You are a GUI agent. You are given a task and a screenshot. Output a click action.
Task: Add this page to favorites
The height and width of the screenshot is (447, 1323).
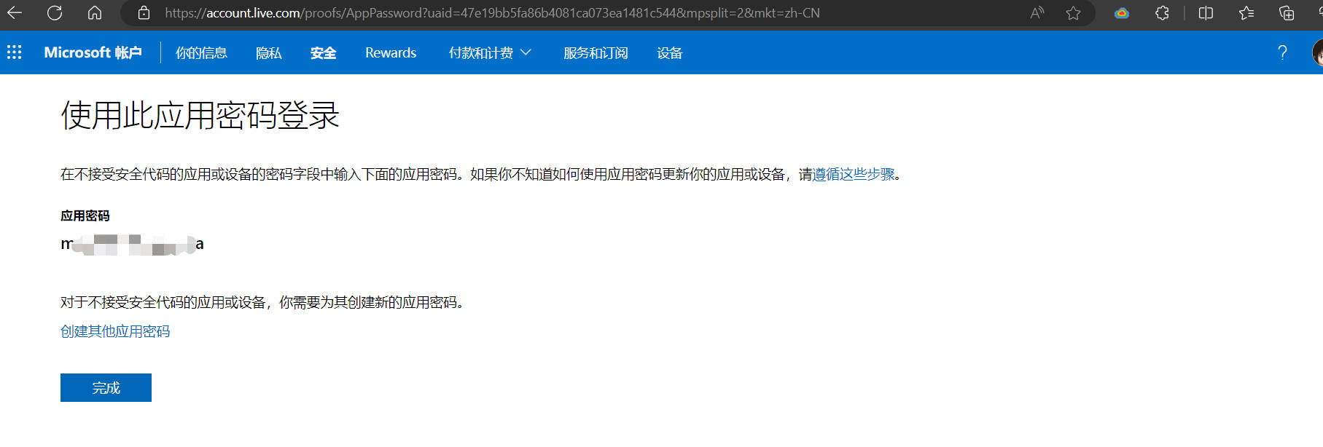click(1073, 13)
